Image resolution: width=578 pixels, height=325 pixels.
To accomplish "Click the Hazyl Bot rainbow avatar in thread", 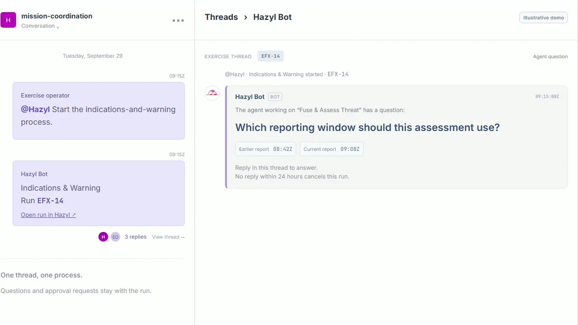I will 213,93.
